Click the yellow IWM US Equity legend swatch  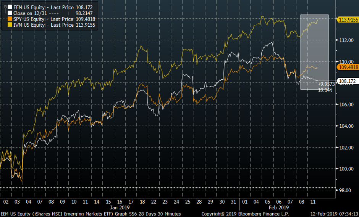[x=10, y=25]
